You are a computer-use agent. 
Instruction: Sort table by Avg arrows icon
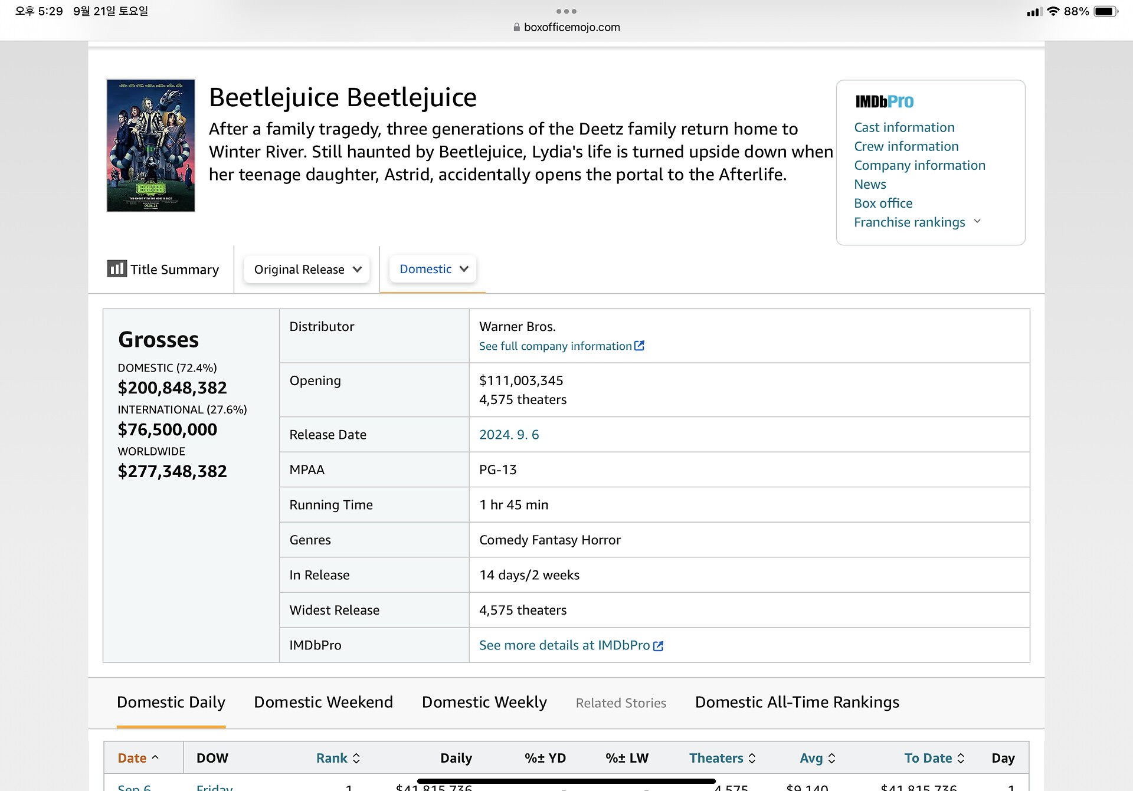coord(831,758)
